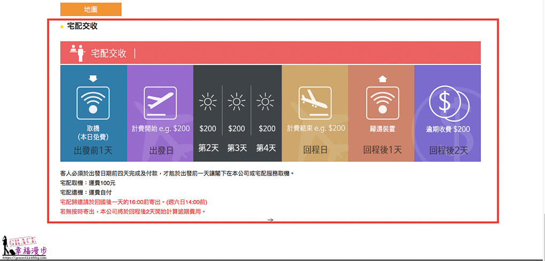
Task: Click the 回程後2天 label
Action: tap(448, 151)
